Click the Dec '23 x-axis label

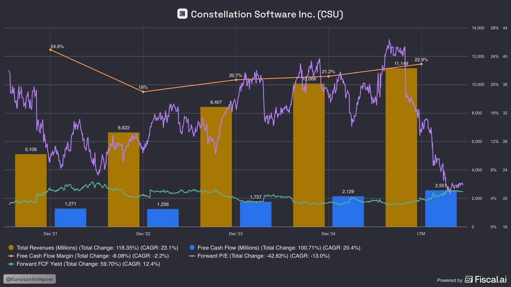pyautogui.click(x=236, y=234)
